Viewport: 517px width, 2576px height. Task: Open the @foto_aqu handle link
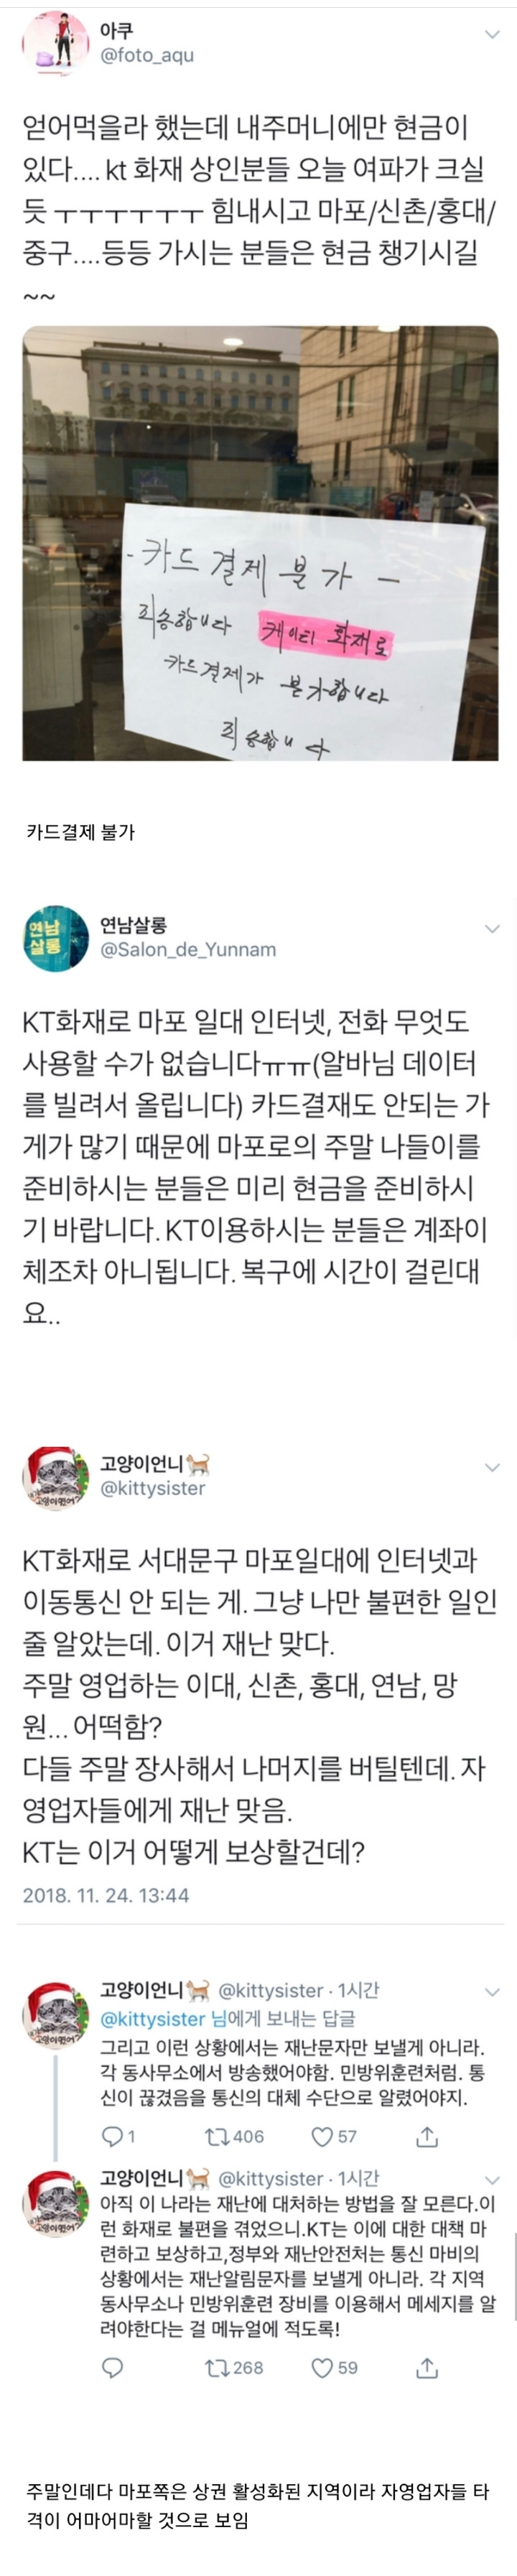[147, 56]
